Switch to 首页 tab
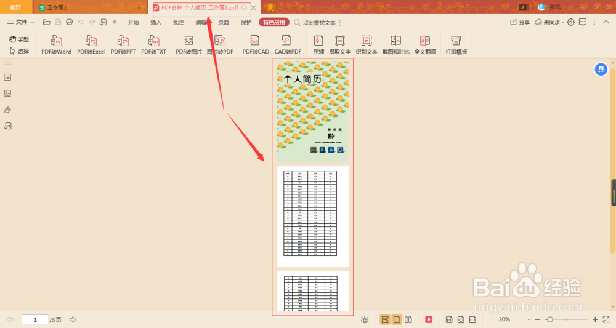Screen dimensions: 616x328 coord(15,7)
